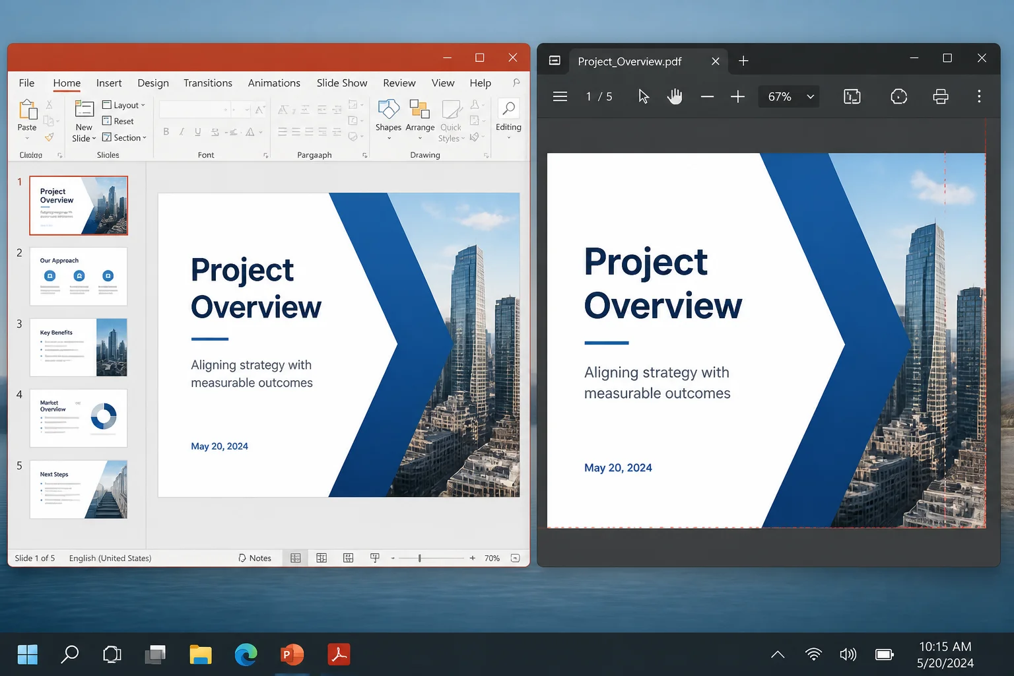The width and height of the screenshot is (1014, 676).
Task: Toggle Bold formatting in Font group
Action: [166, 131]
